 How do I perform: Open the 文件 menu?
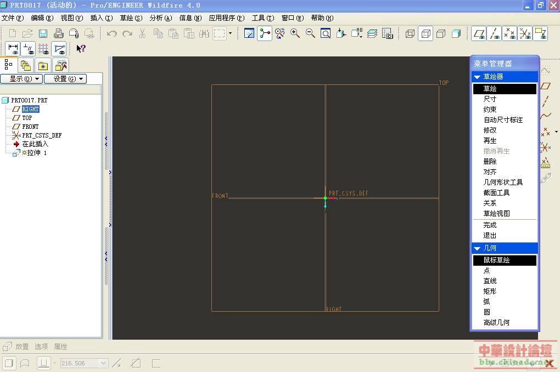(x=13, y=18)
